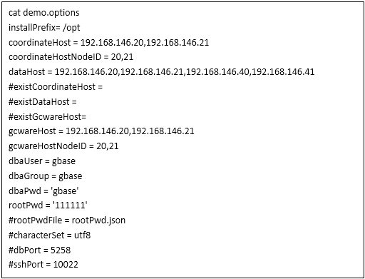Click the #sshPort = 10022 line
The image size is (365, 279).
(43, 265)
